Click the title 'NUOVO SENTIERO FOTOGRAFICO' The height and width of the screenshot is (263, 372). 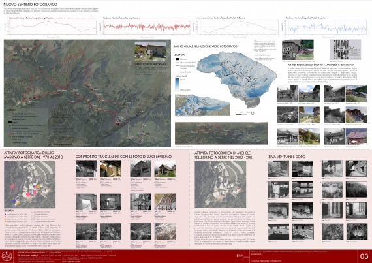pos(30,5)
